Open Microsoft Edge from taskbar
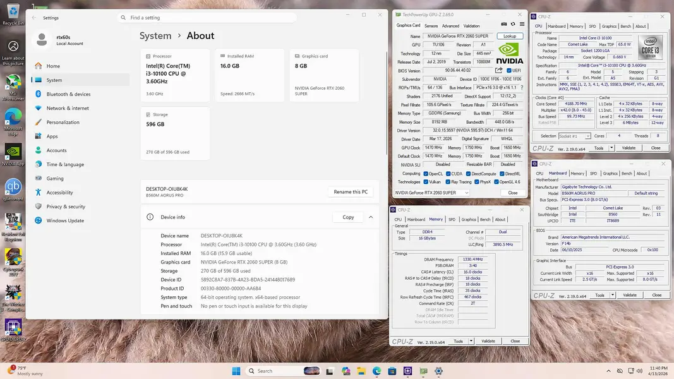 point(376,371)
